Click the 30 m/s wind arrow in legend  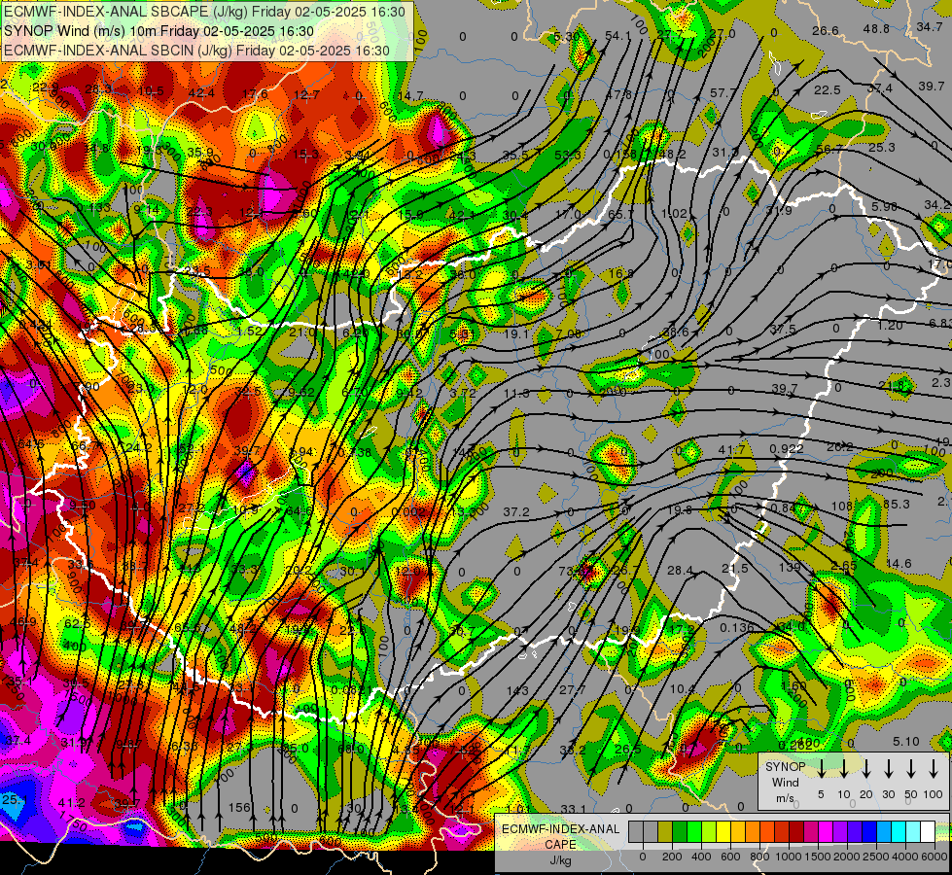coord(888,769)
